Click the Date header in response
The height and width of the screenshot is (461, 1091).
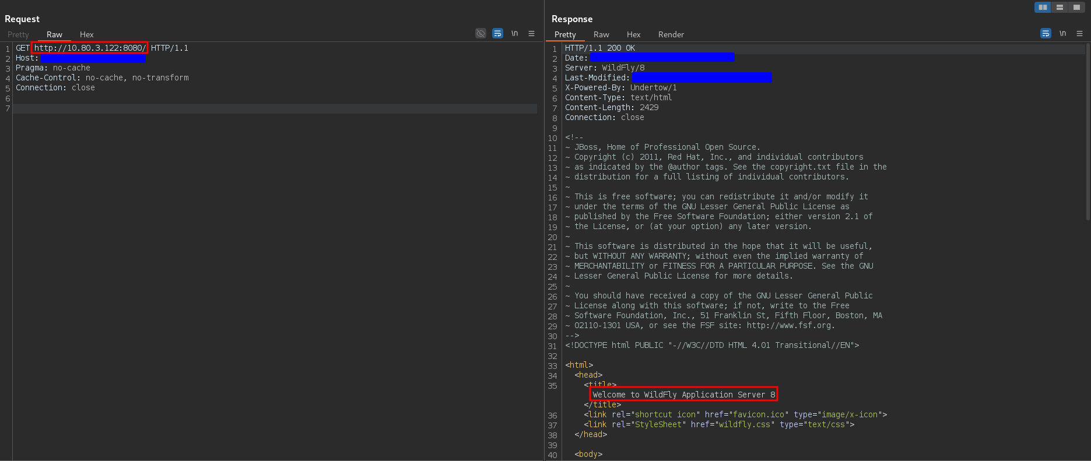650,58
